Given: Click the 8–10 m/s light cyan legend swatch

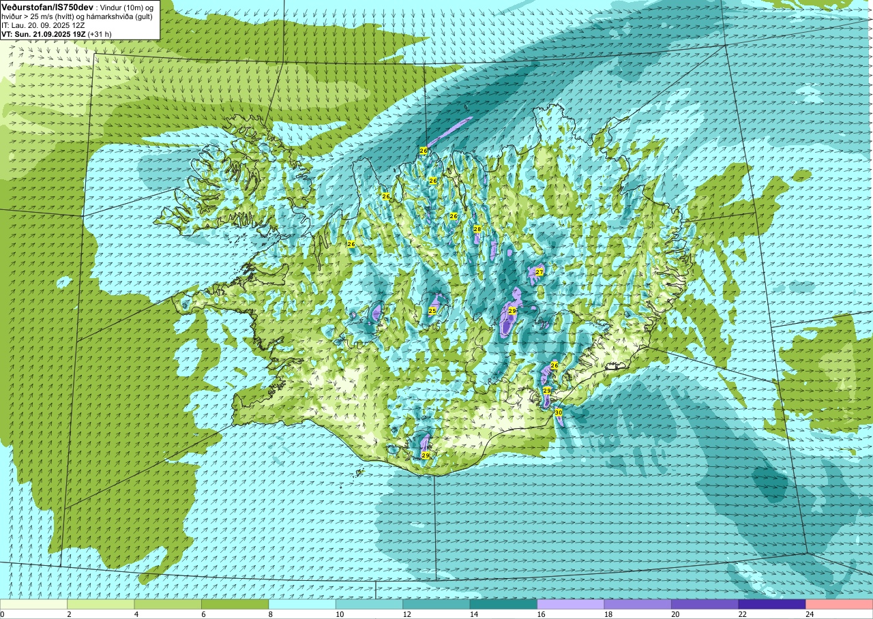Looking at the screenshot, I should point(302,605).
